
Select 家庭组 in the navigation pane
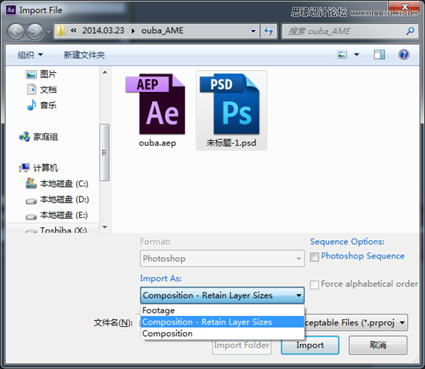tap(38, 137)
